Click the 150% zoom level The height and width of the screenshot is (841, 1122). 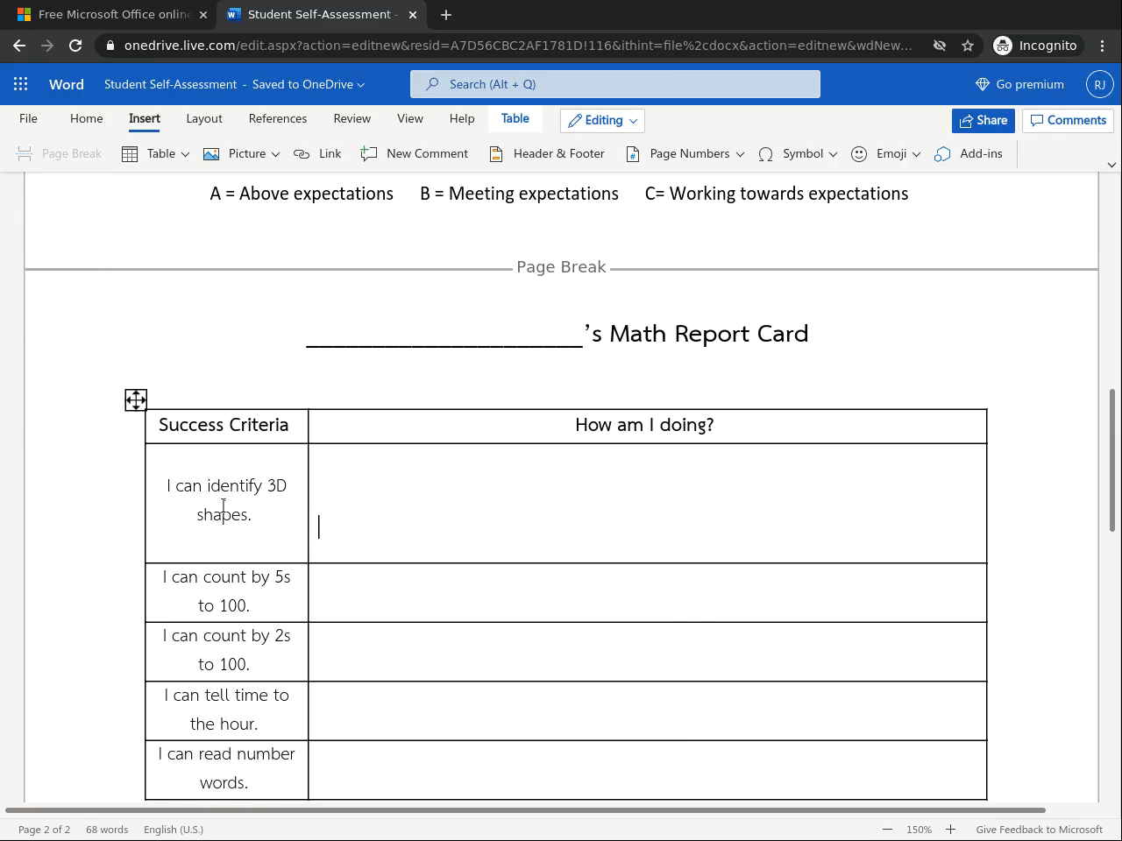coord(919,830)
